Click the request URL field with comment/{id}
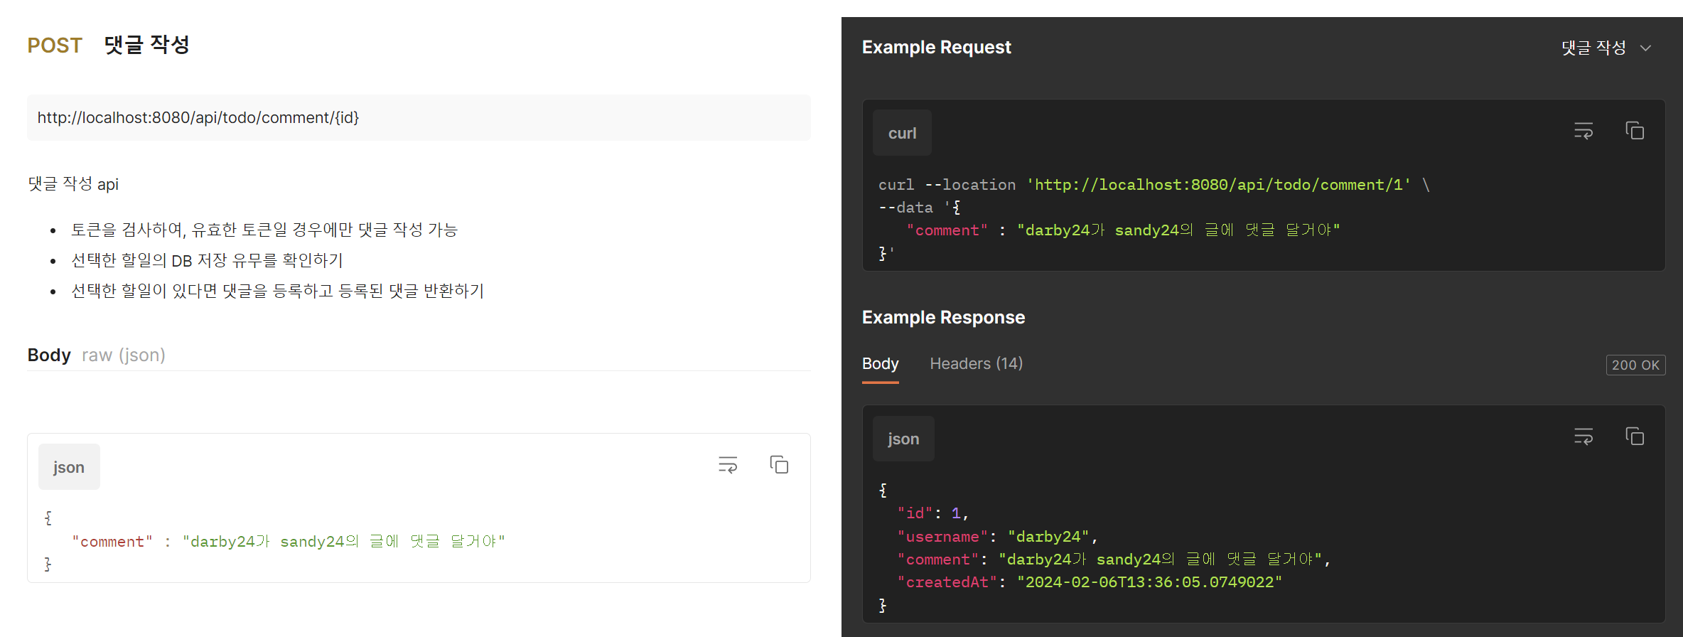Screen dimensions: 1683x637 (x=419, y=118)
